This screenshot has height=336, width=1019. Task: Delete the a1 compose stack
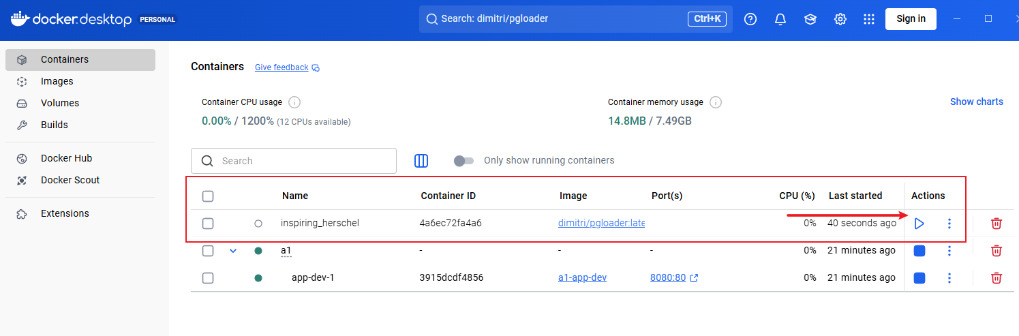[x=996, y=251]
